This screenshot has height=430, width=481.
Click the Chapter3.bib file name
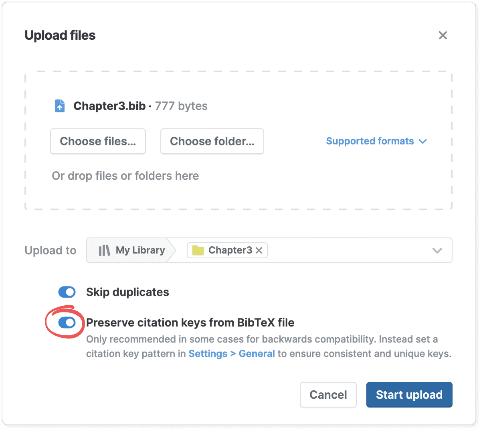(x=109, y=106)
